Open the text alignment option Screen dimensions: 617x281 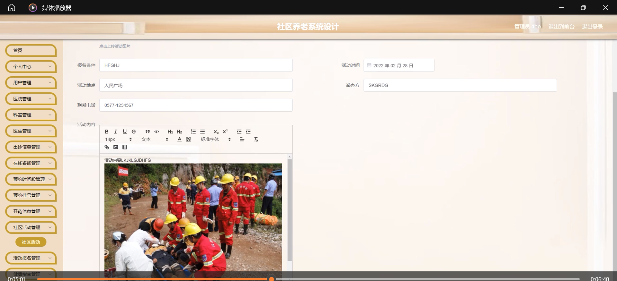(242, 139)
